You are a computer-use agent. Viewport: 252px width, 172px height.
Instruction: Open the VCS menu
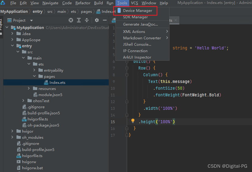pos(134,3)
